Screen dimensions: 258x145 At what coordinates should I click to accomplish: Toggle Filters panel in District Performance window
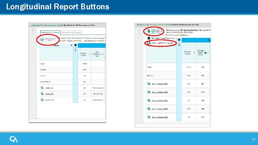tap(139, 31)
